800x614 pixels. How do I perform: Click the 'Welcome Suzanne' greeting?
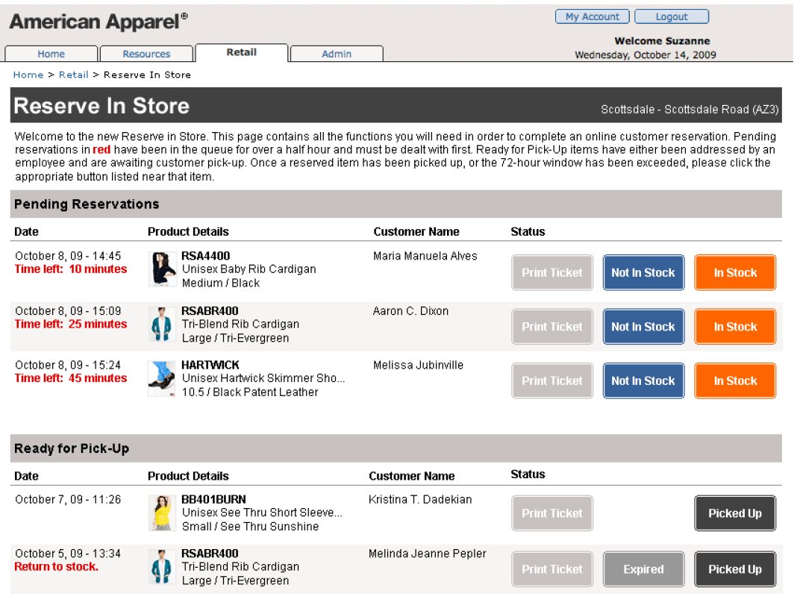coord(662,41)
